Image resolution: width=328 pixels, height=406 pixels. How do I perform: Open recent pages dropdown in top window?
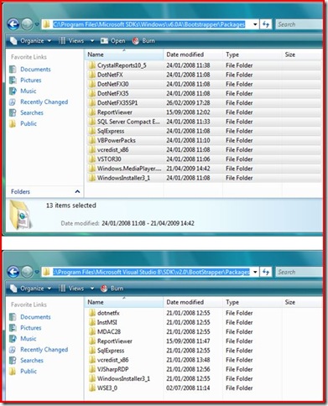(x=37, y=24)
